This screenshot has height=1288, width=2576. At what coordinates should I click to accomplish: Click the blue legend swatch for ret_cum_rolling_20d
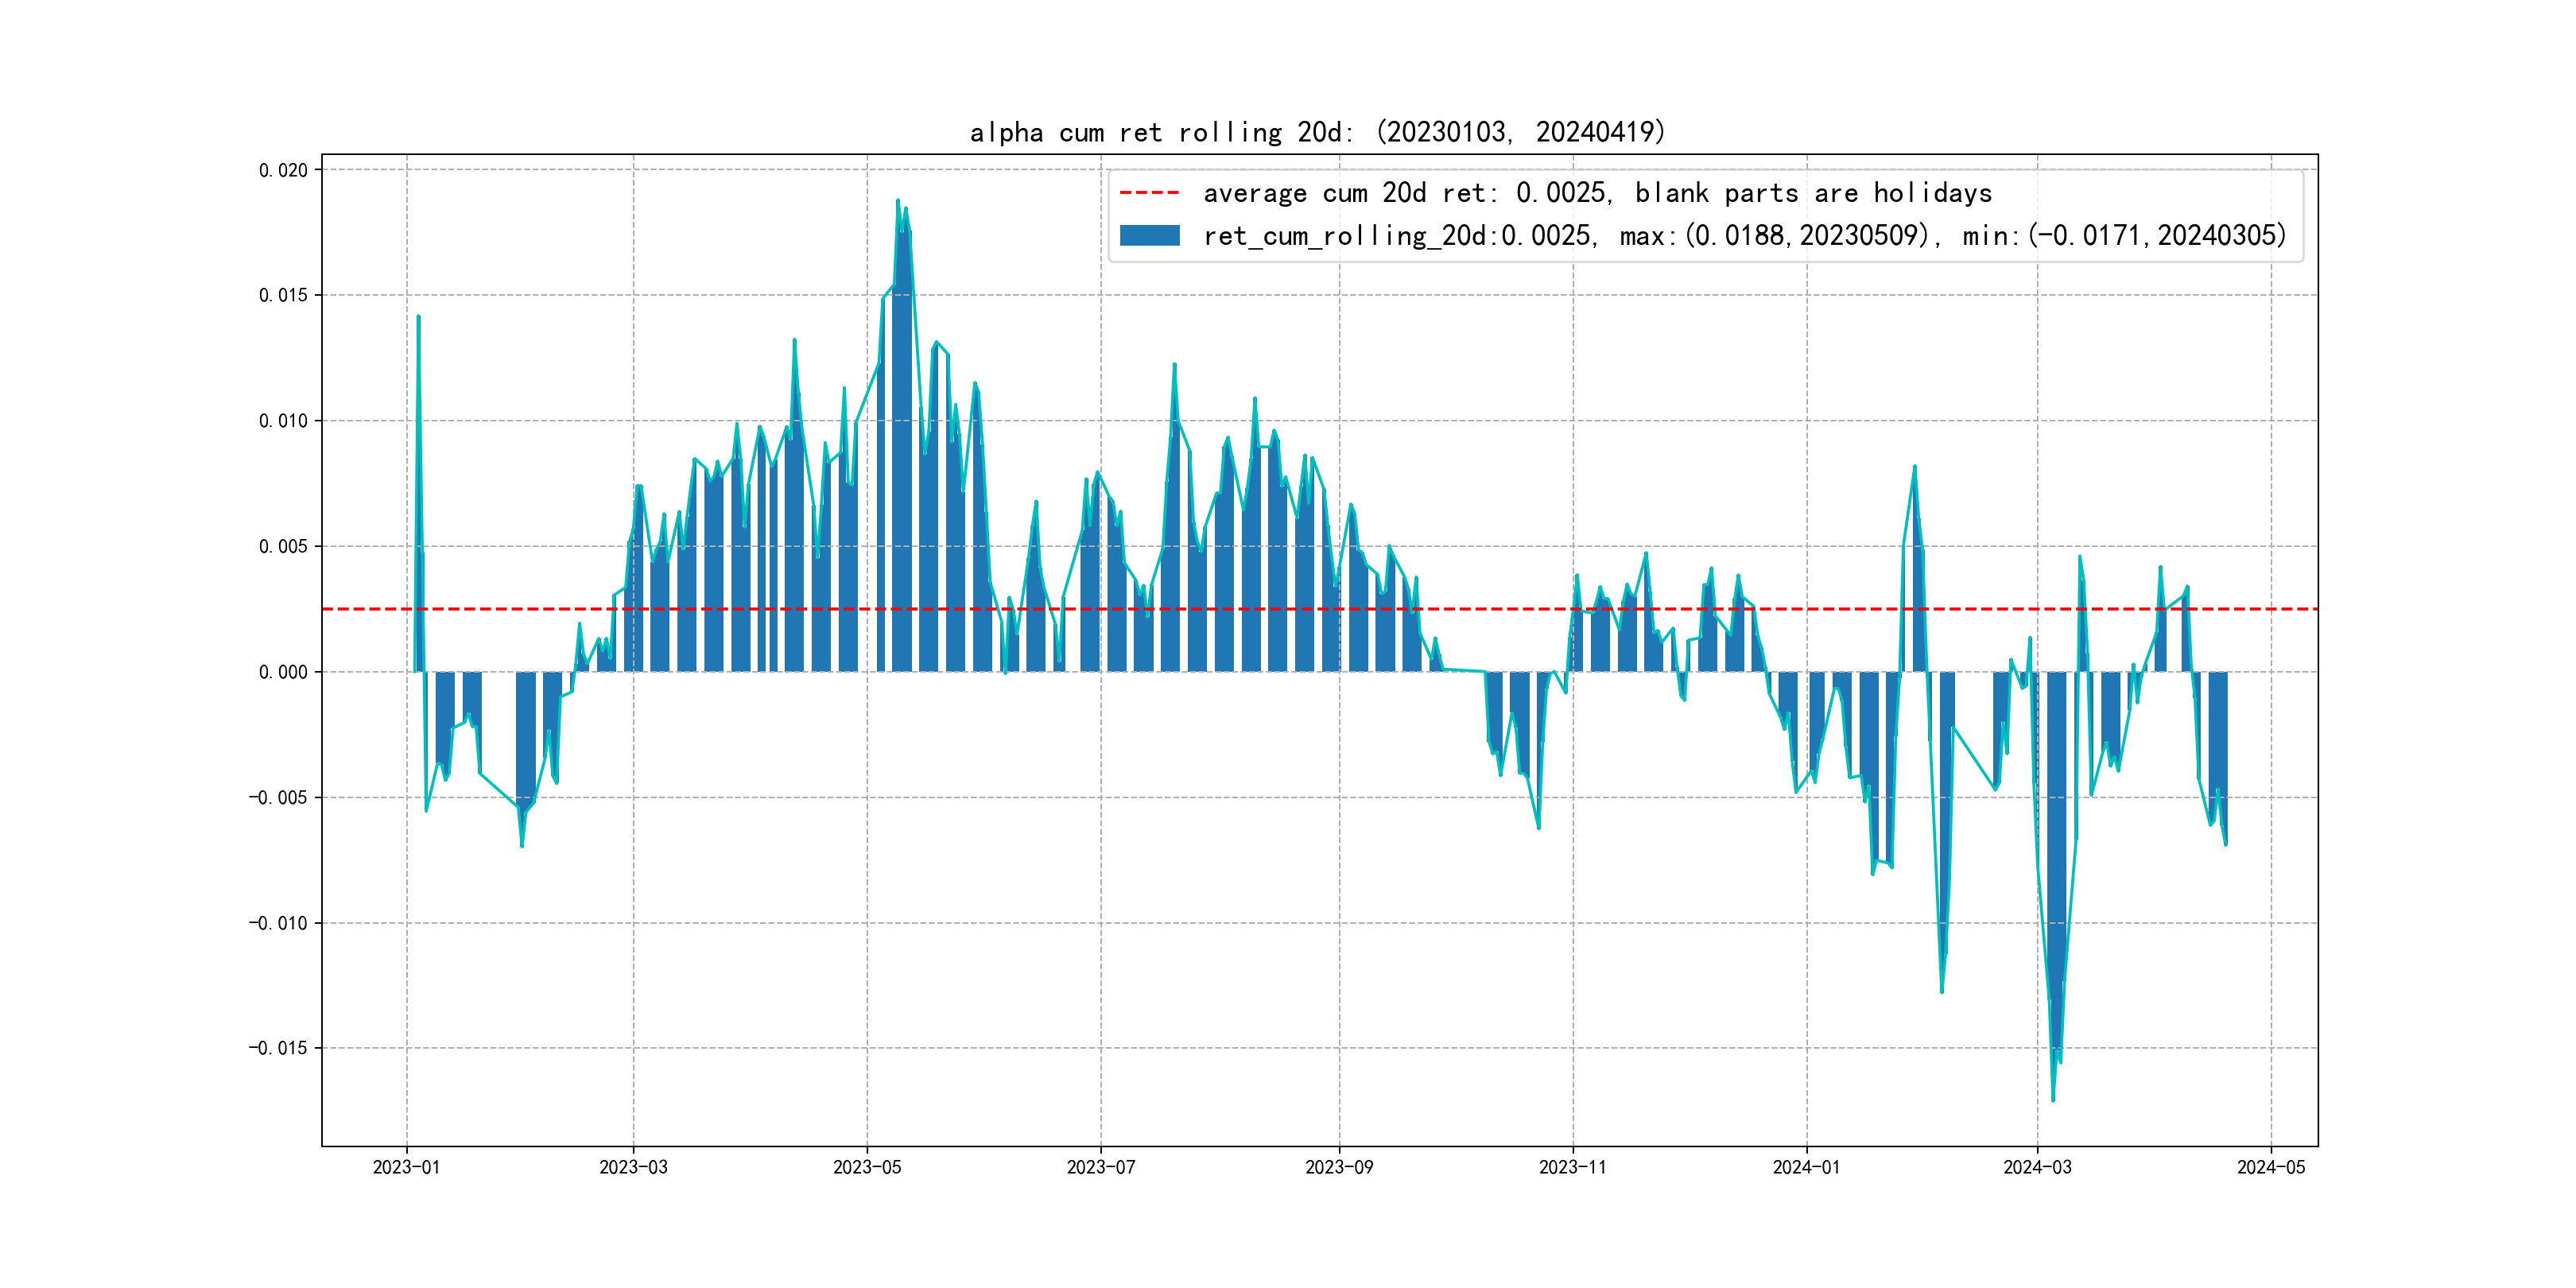coord(1149,236)
